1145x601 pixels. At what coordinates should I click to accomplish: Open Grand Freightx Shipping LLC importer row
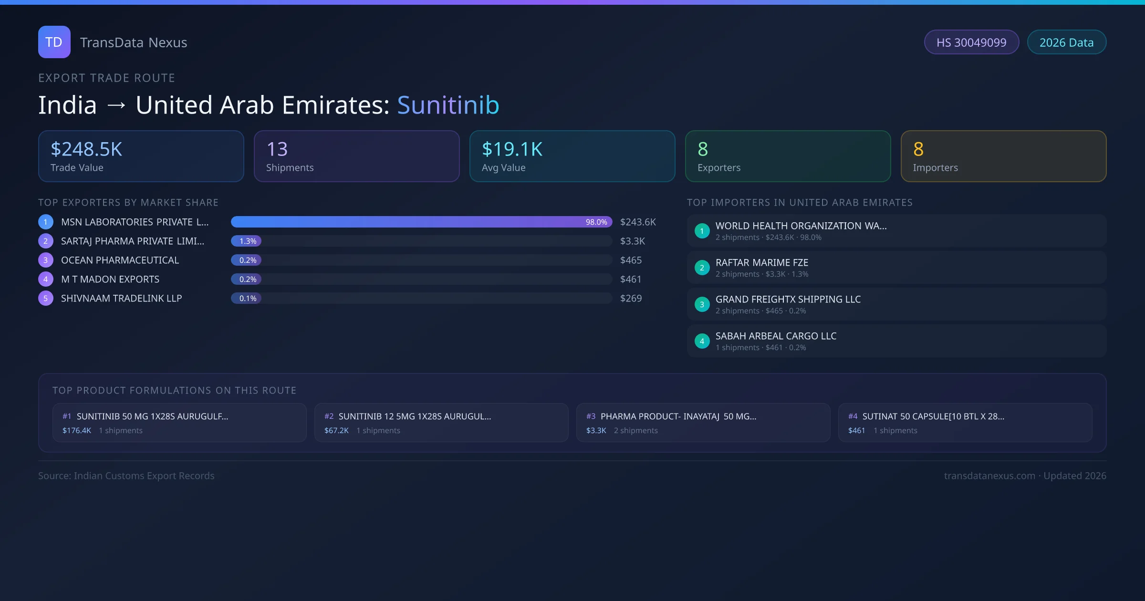[x=896, y=304]
